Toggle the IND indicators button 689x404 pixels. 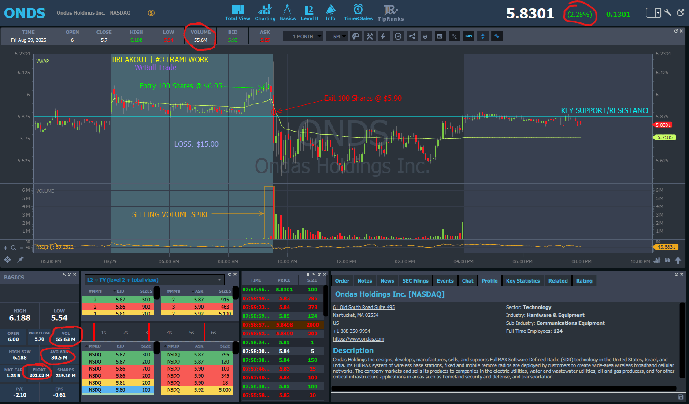tap(469, 37)
